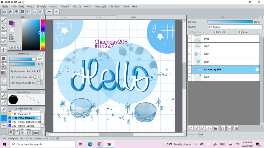Open Microsoft Edge from taskbar
The width and height of the screenshot is (264, 148).
[x=90, y=144]
